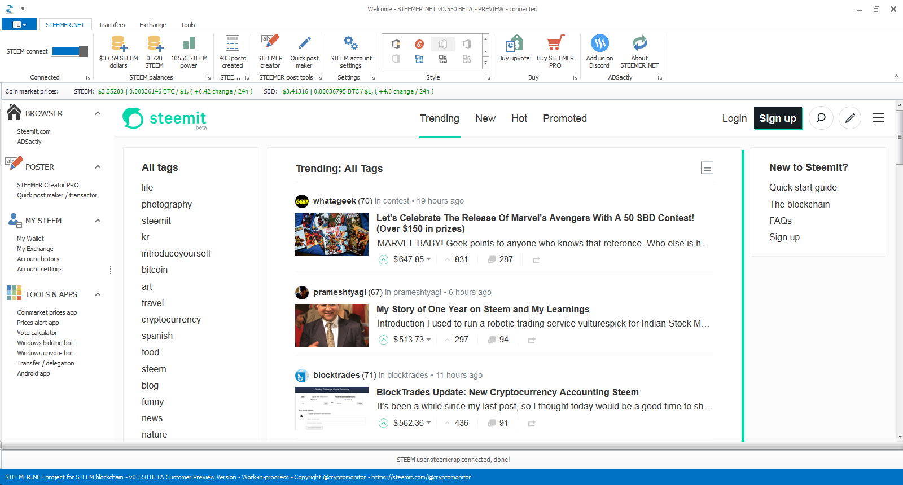
Task: Click the blocktrades author avatar
Action: point(302,376)
